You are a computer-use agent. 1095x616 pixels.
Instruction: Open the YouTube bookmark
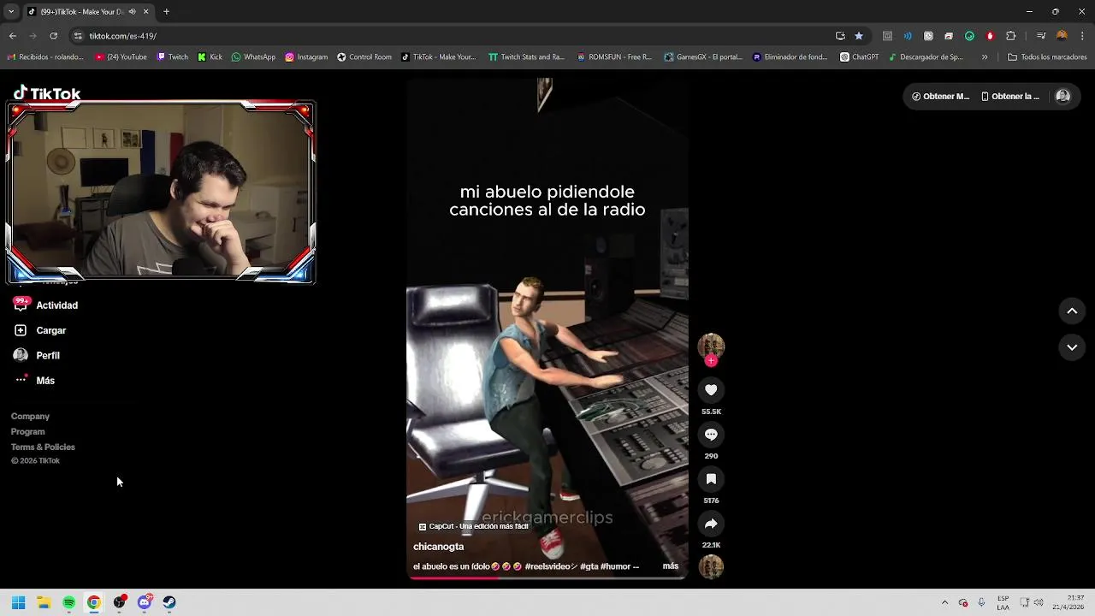click(x=121, y=57)
